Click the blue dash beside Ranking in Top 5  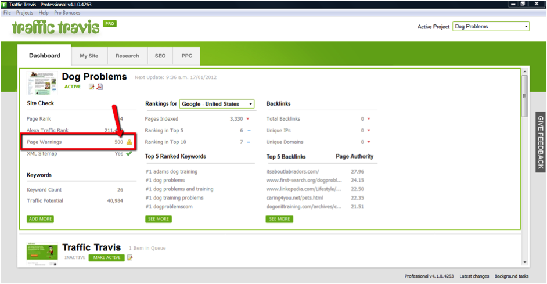[249, 131]
